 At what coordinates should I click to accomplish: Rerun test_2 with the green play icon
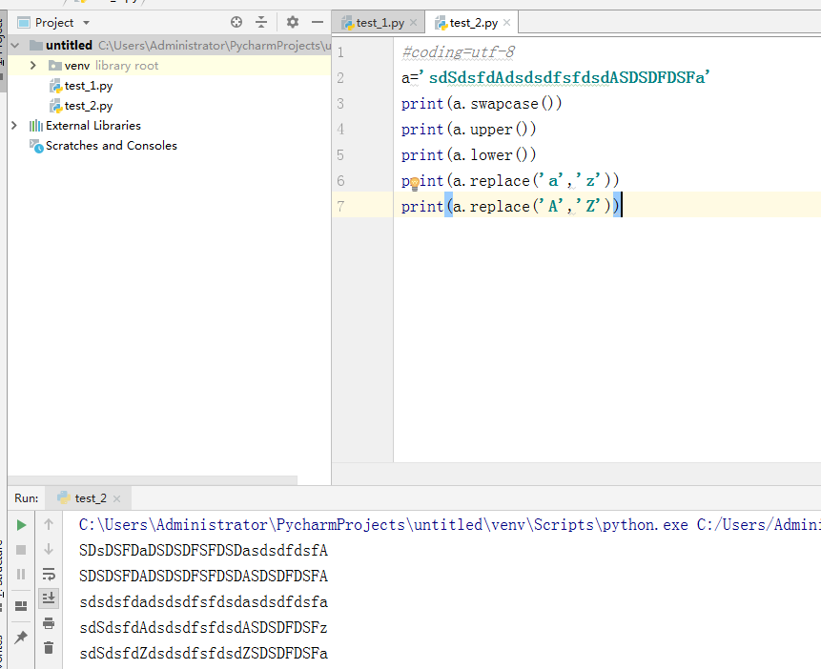coord(21,525)
